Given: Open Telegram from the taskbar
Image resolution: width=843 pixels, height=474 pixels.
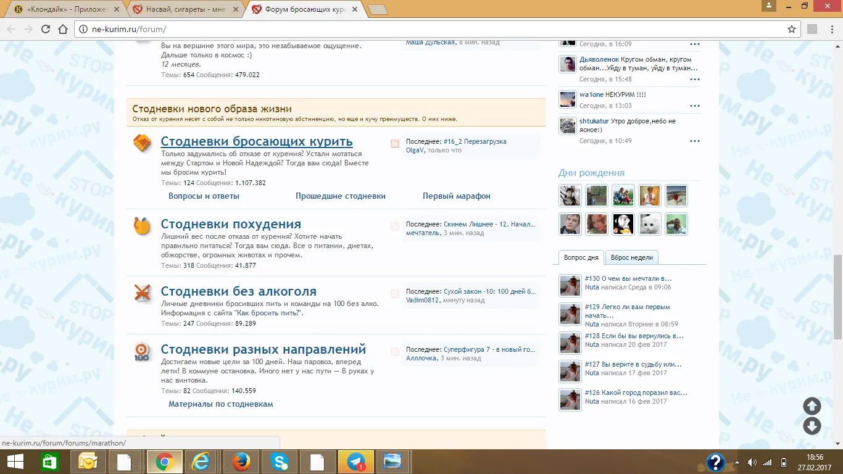Looking at the screenshot, I should [355, 462].
